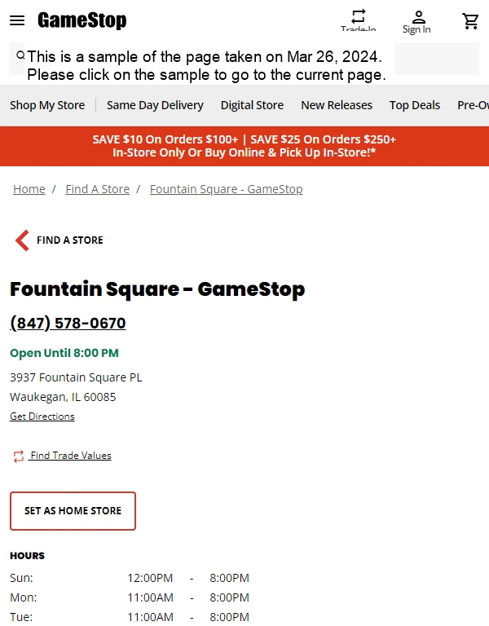Open Same Day Delivery menu item
Viewport: 489px width, 626px height.
point(155,105)
